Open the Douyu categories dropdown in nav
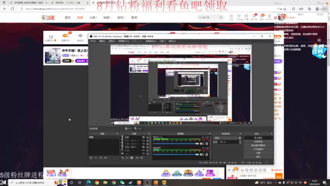The image size is (330, 186). tap(93, 17)
